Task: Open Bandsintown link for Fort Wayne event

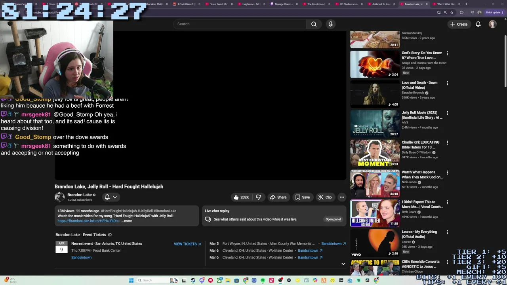Action: 334,243
